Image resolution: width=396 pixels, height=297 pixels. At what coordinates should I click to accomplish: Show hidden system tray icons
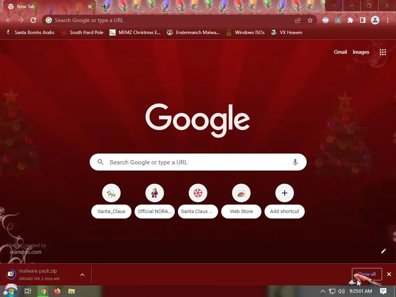pos(323,291)
